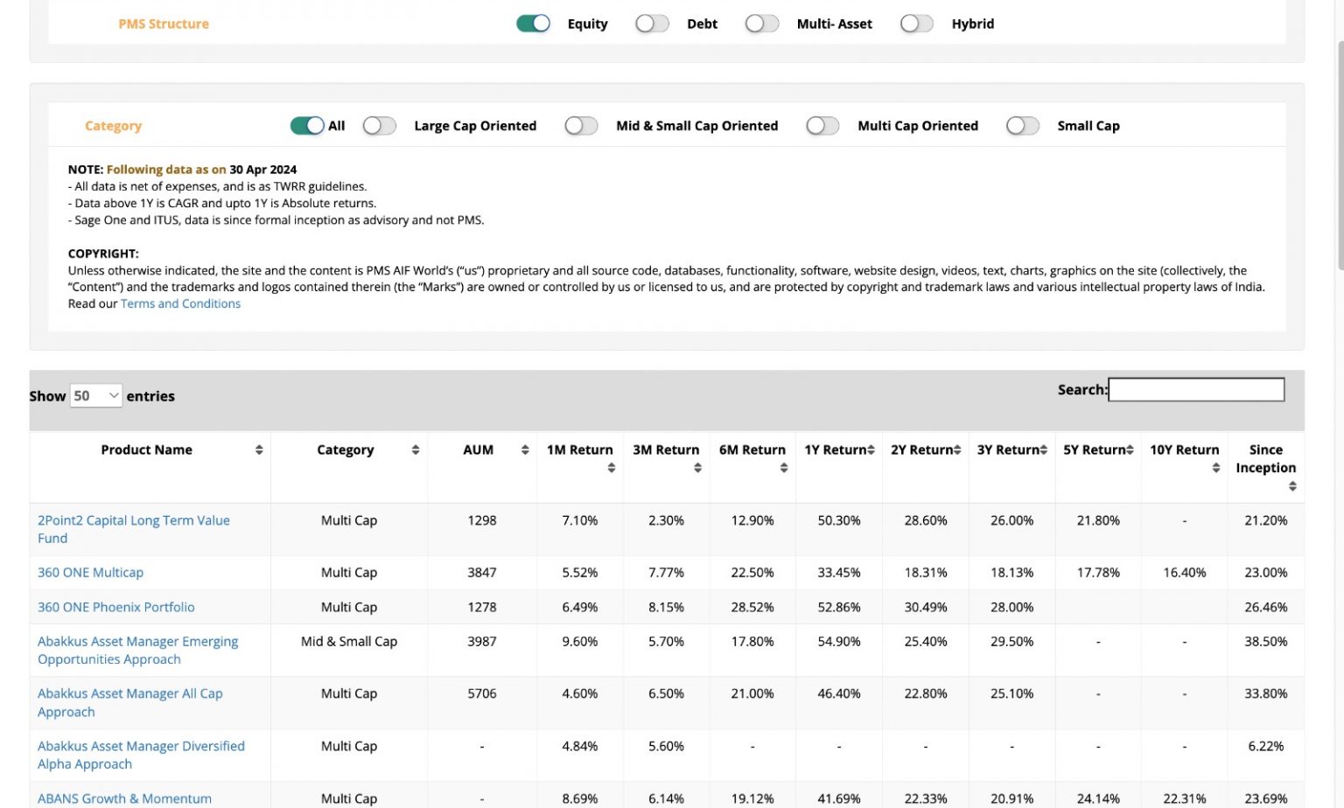Click the 38.50% since inception value
Image resolution: width=1344 pixels, height=808 pixels.
1266,641
